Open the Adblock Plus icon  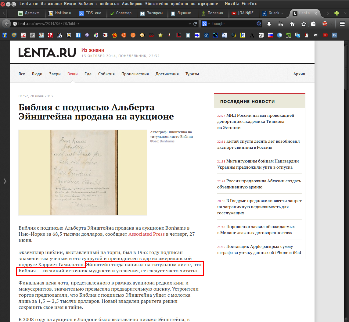(x=325, y=24)
